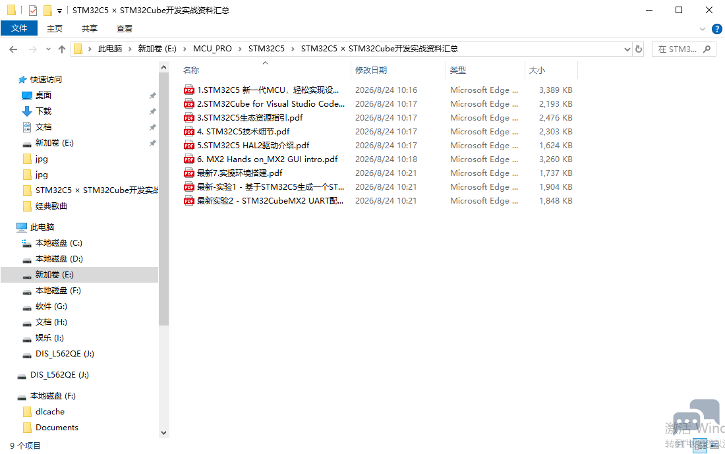Expand breadcrumb chevron after 新加卷 (E:)
The height and width of the screenshot is (454, 725).
185,49
